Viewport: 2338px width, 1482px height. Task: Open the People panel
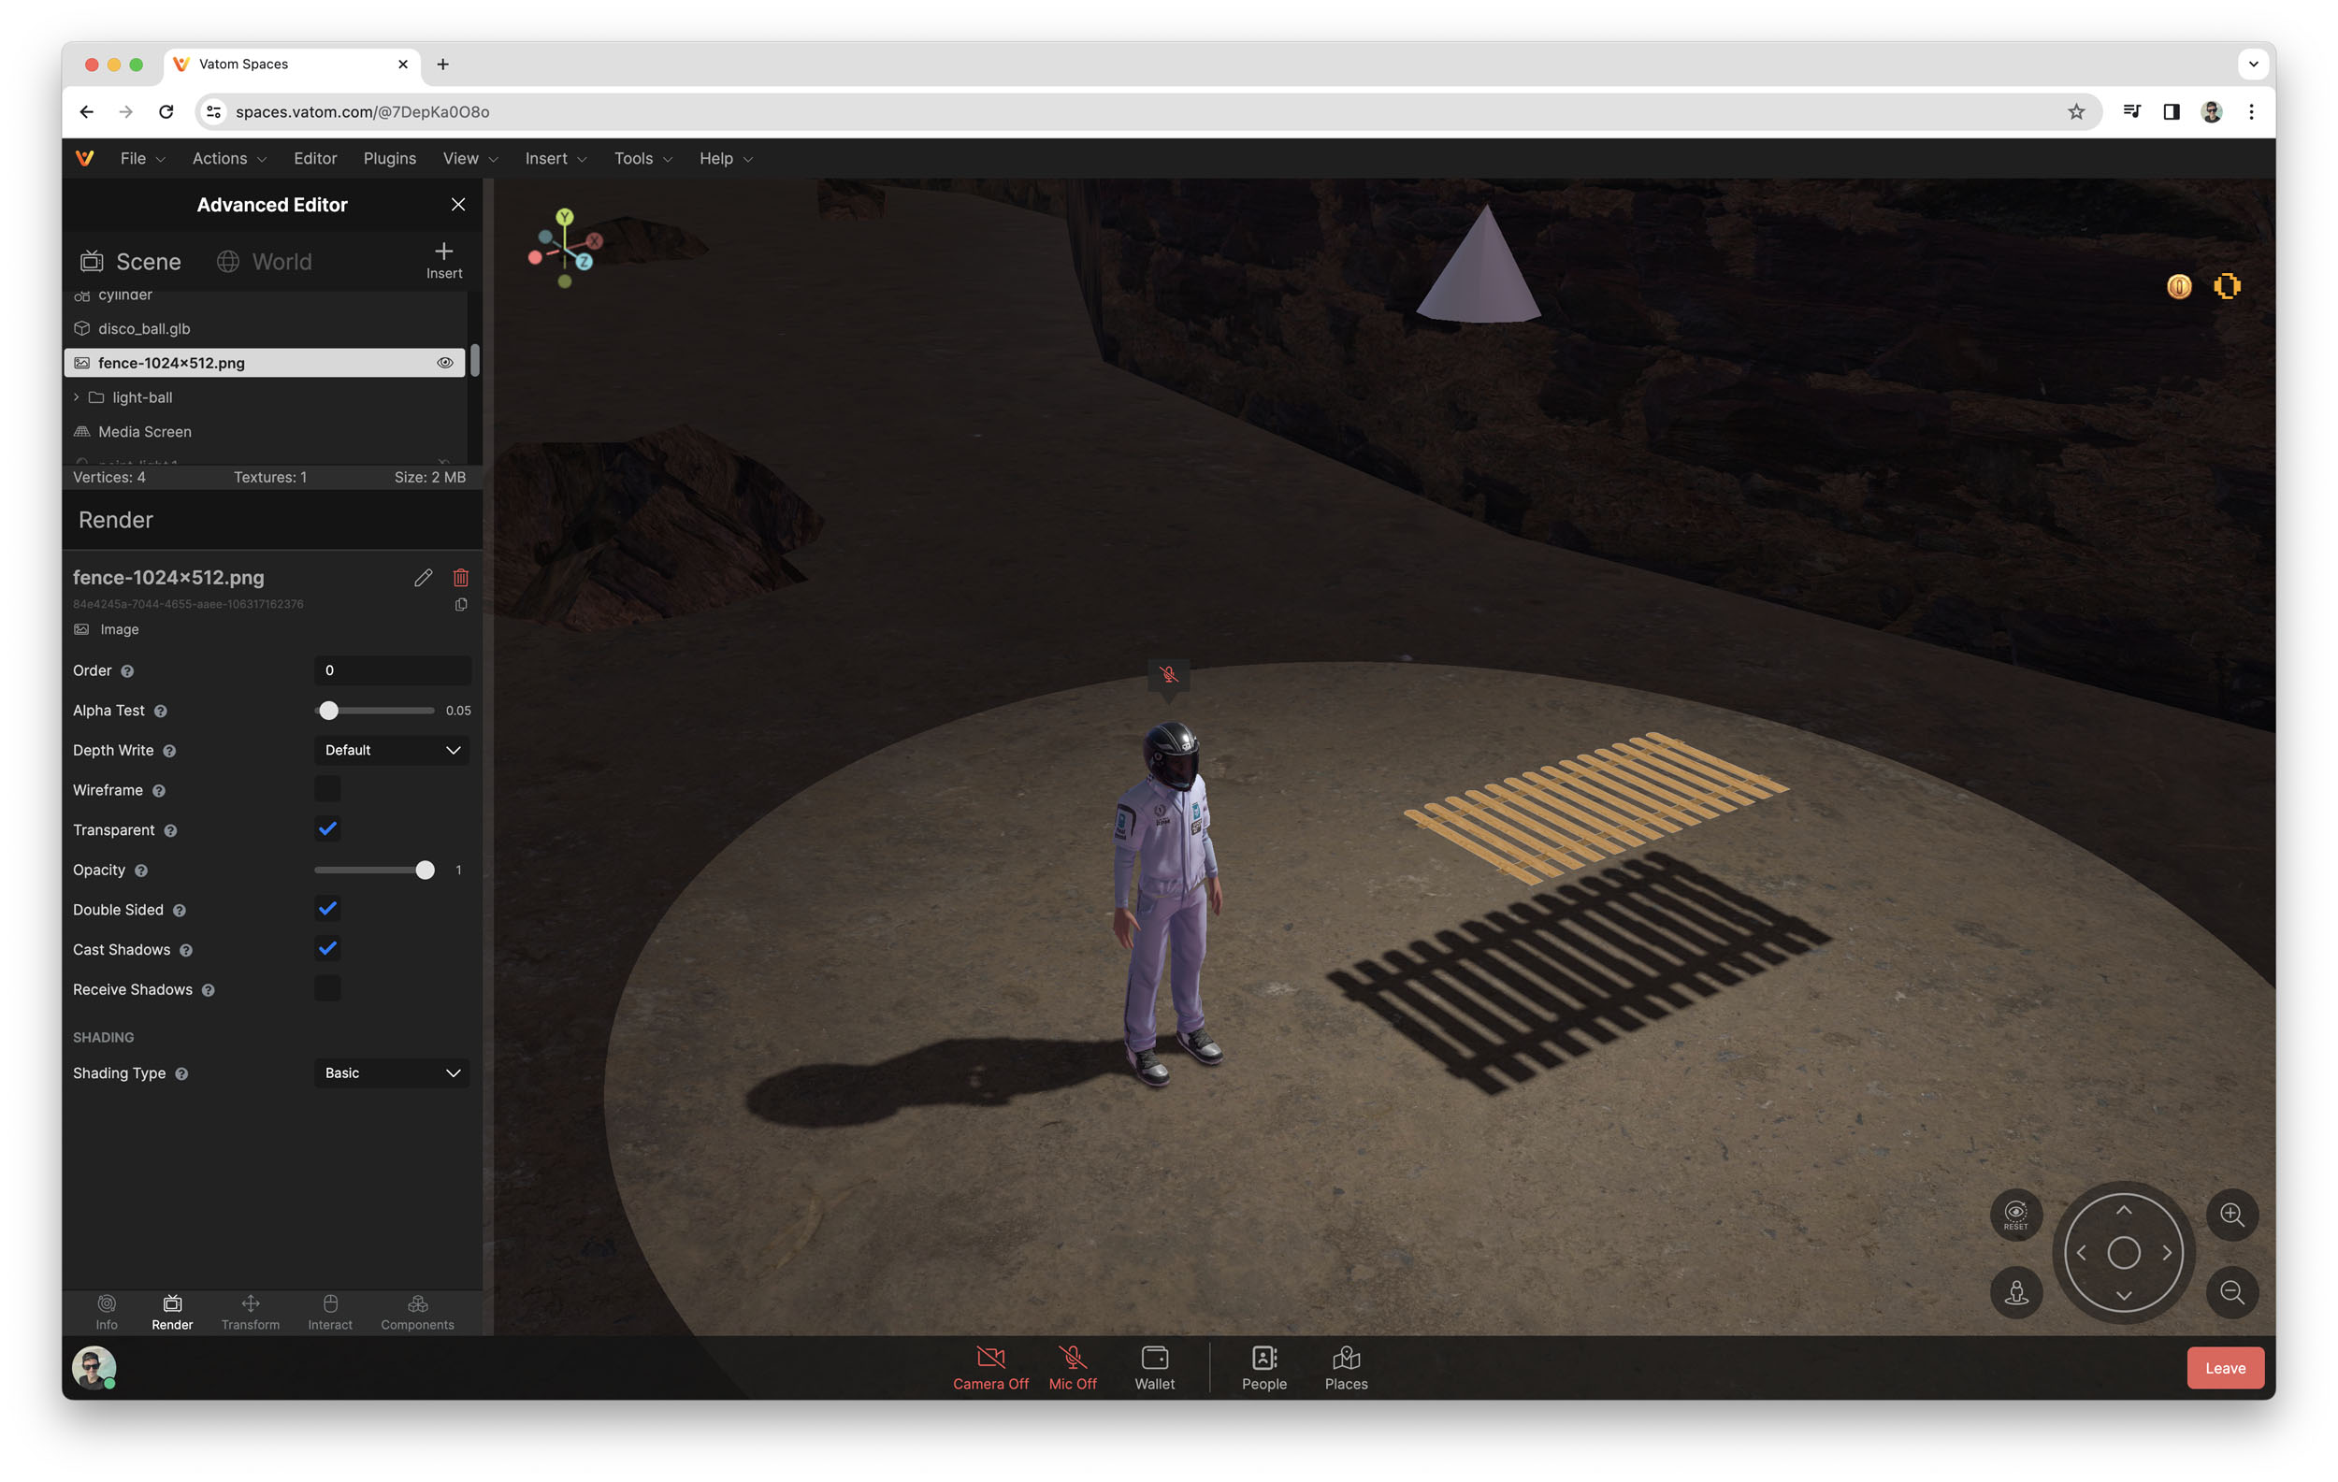click(1264, 1369)
